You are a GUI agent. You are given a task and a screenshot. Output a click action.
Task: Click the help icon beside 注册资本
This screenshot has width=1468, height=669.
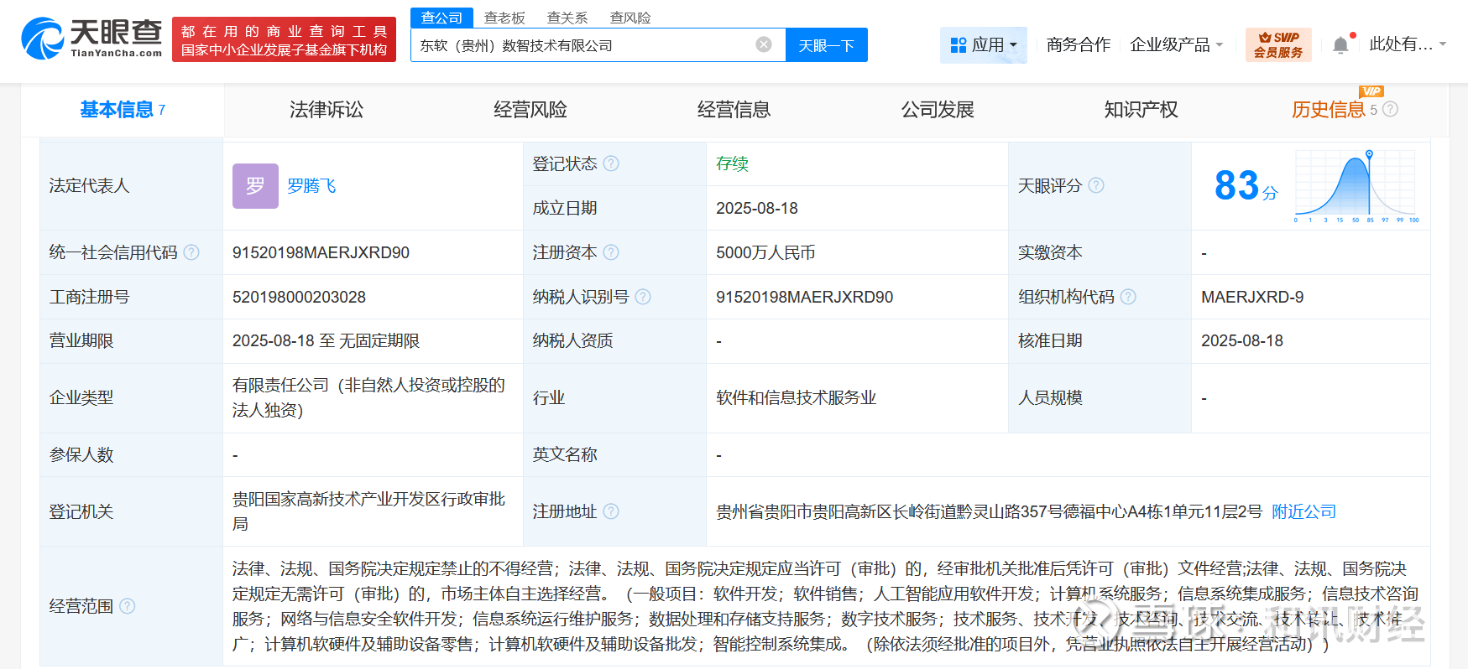pos(611,252)
